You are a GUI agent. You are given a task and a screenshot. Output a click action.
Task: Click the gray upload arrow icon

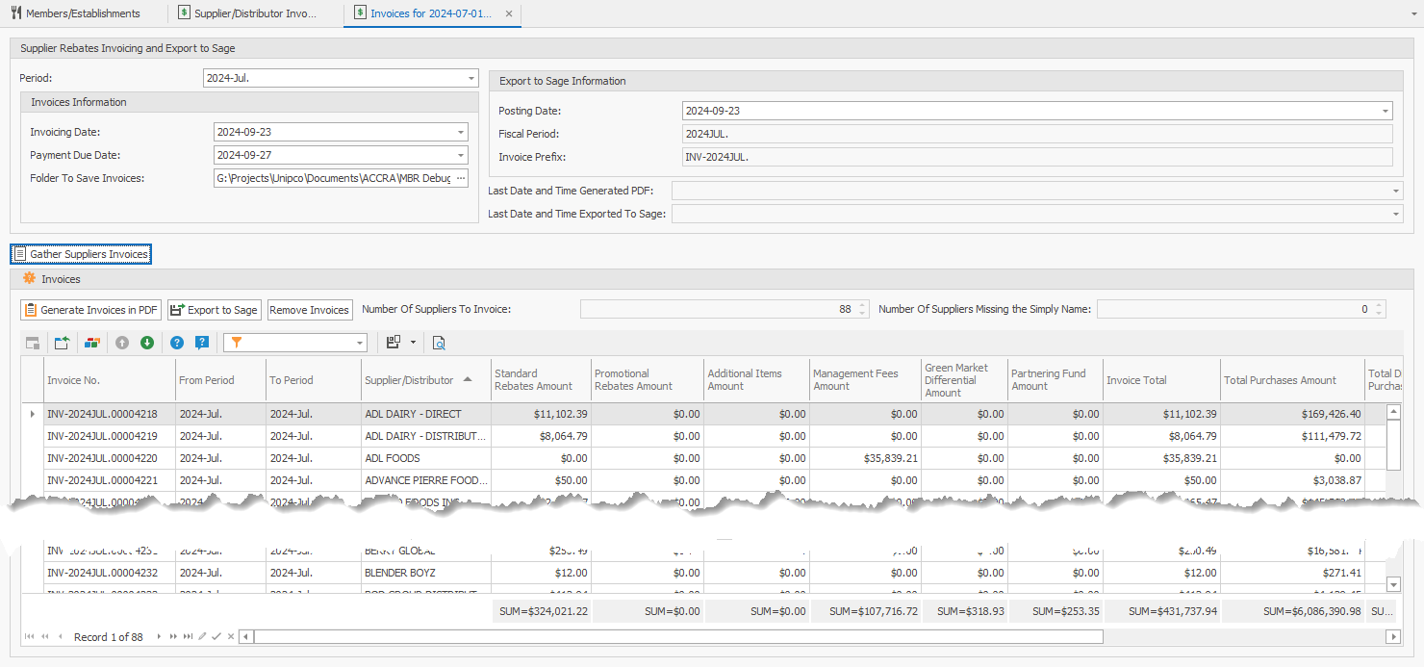pyautogui.click(x=121, y=343)
